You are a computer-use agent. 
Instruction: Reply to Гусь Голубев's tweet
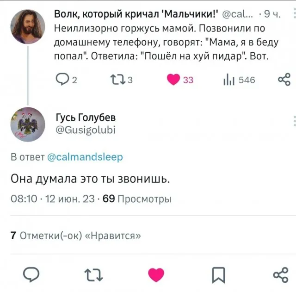coord(31,275)
